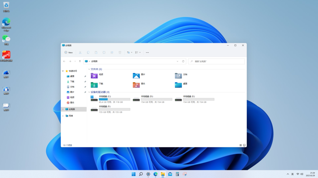Select 图片 under 快速访问 in the sidebar

72,92
